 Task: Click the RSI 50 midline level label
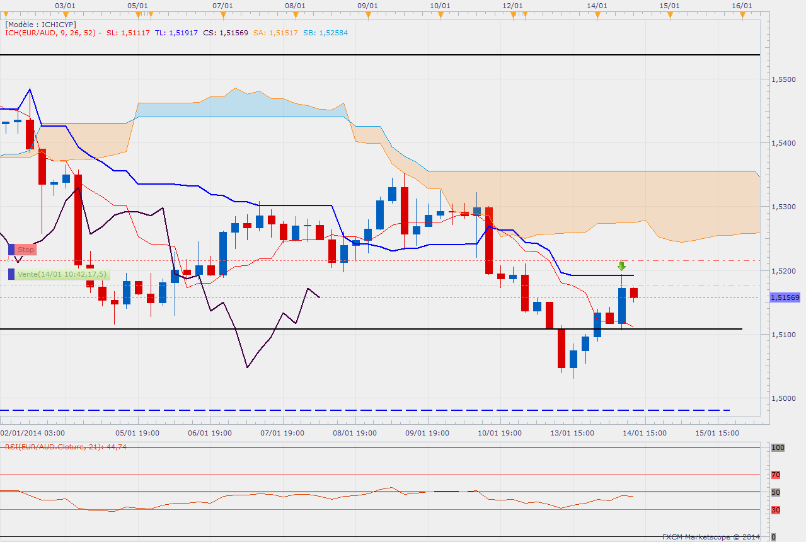(x=775, y=492)
